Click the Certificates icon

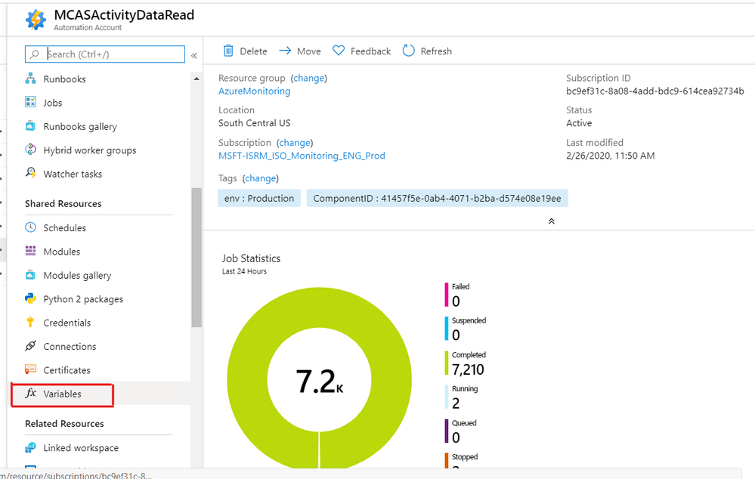tap(30, 369)
